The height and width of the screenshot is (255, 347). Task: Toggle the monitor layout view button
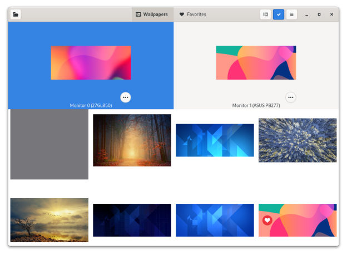point(266,14)
